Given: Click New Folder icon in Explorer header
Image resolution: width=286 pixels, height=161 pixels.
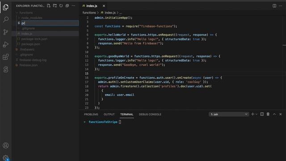Looking at the screenshot, I should [55, 6].
